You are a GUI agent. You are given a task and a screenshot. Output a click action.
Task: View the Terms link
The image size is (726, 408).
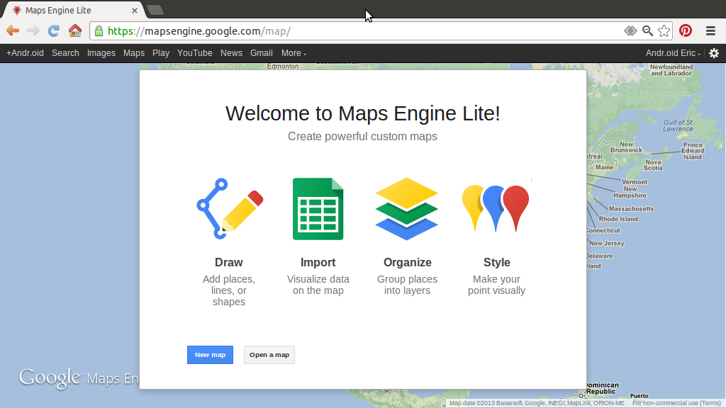(710, 402)
